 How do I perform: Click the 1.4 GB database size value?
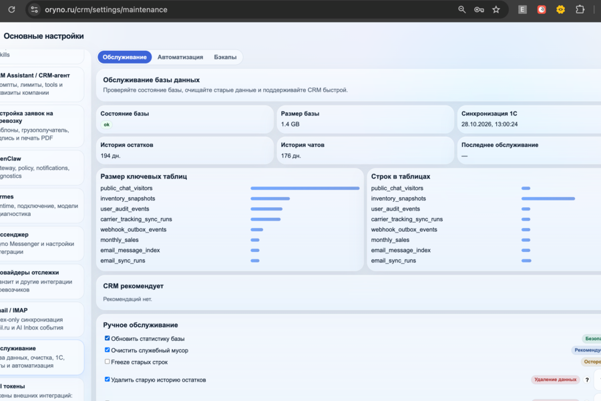(290, 124)
